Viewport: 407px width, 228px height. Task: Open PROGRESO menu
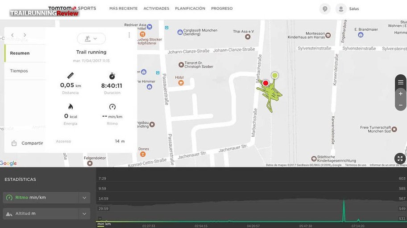(222, 8)
